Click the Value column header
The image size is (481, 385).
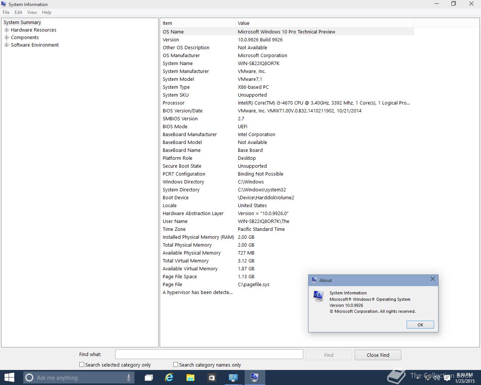325,23
